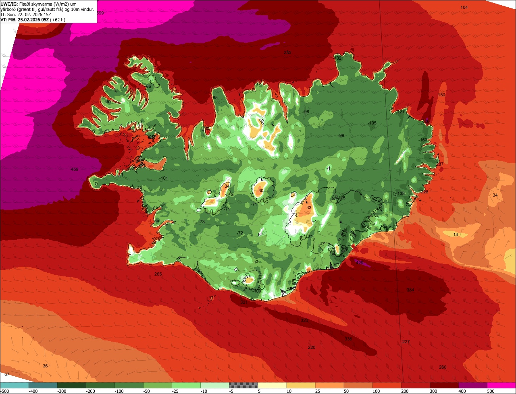Image resolution: width=516 pixels, height=394 pixels.
Task: Click the 34 value on the western glacier
Action: (x=227, y=186)
